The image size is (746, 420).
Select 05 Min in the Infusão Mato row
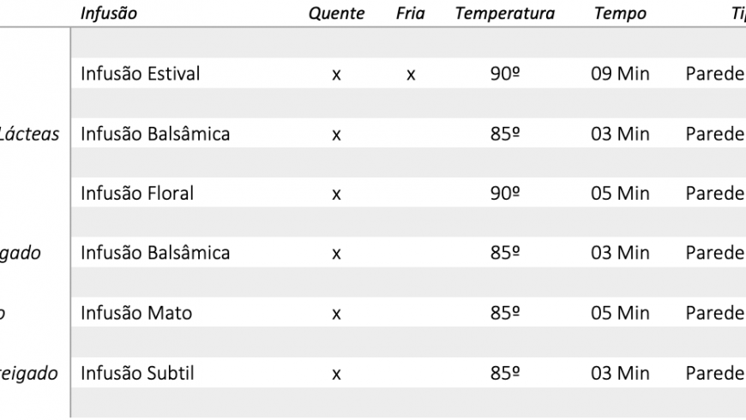coord(620,314)
